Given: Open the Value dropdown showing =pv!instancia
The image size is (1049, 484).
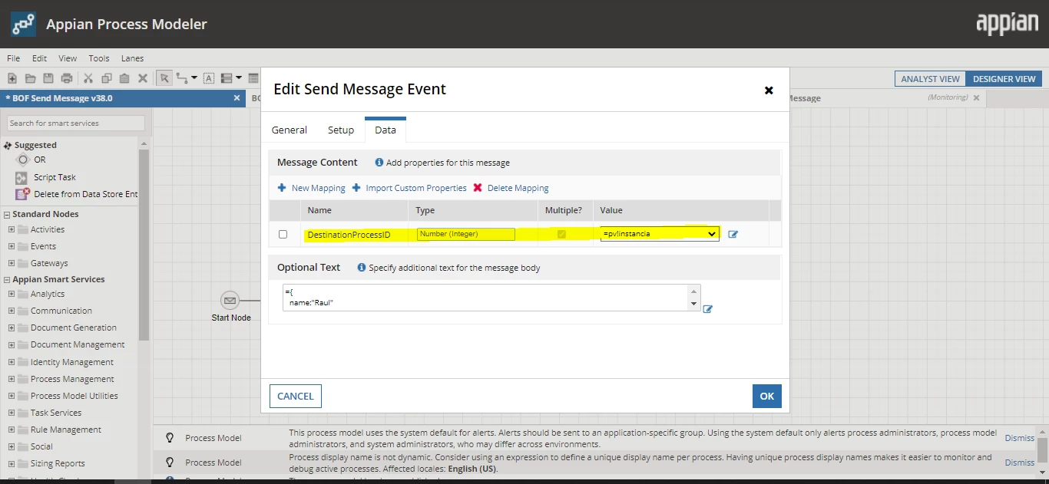Looking at the screenshot, I should click(x=660, y=234).
